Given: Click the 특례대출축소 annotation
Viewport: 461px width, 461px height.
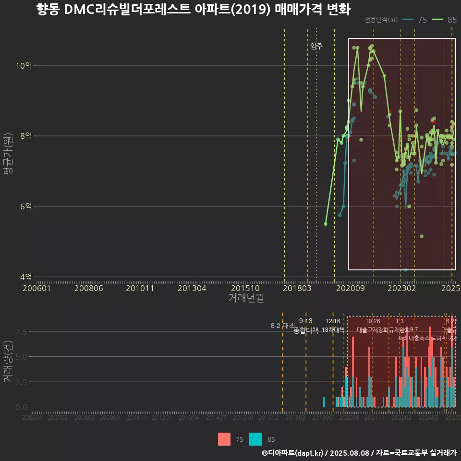Looking at the screenshot, I should (413, 338).
